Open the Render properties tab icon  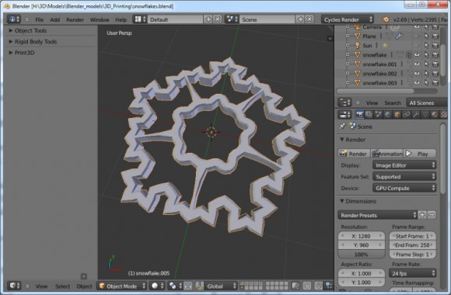pyautogui.click(x=359, y=115)
